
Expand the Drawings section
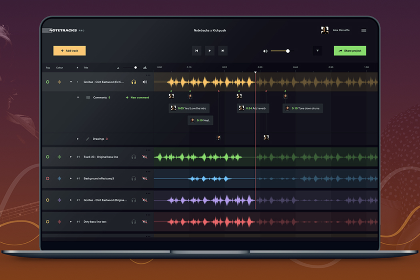(x=78, y=138)
